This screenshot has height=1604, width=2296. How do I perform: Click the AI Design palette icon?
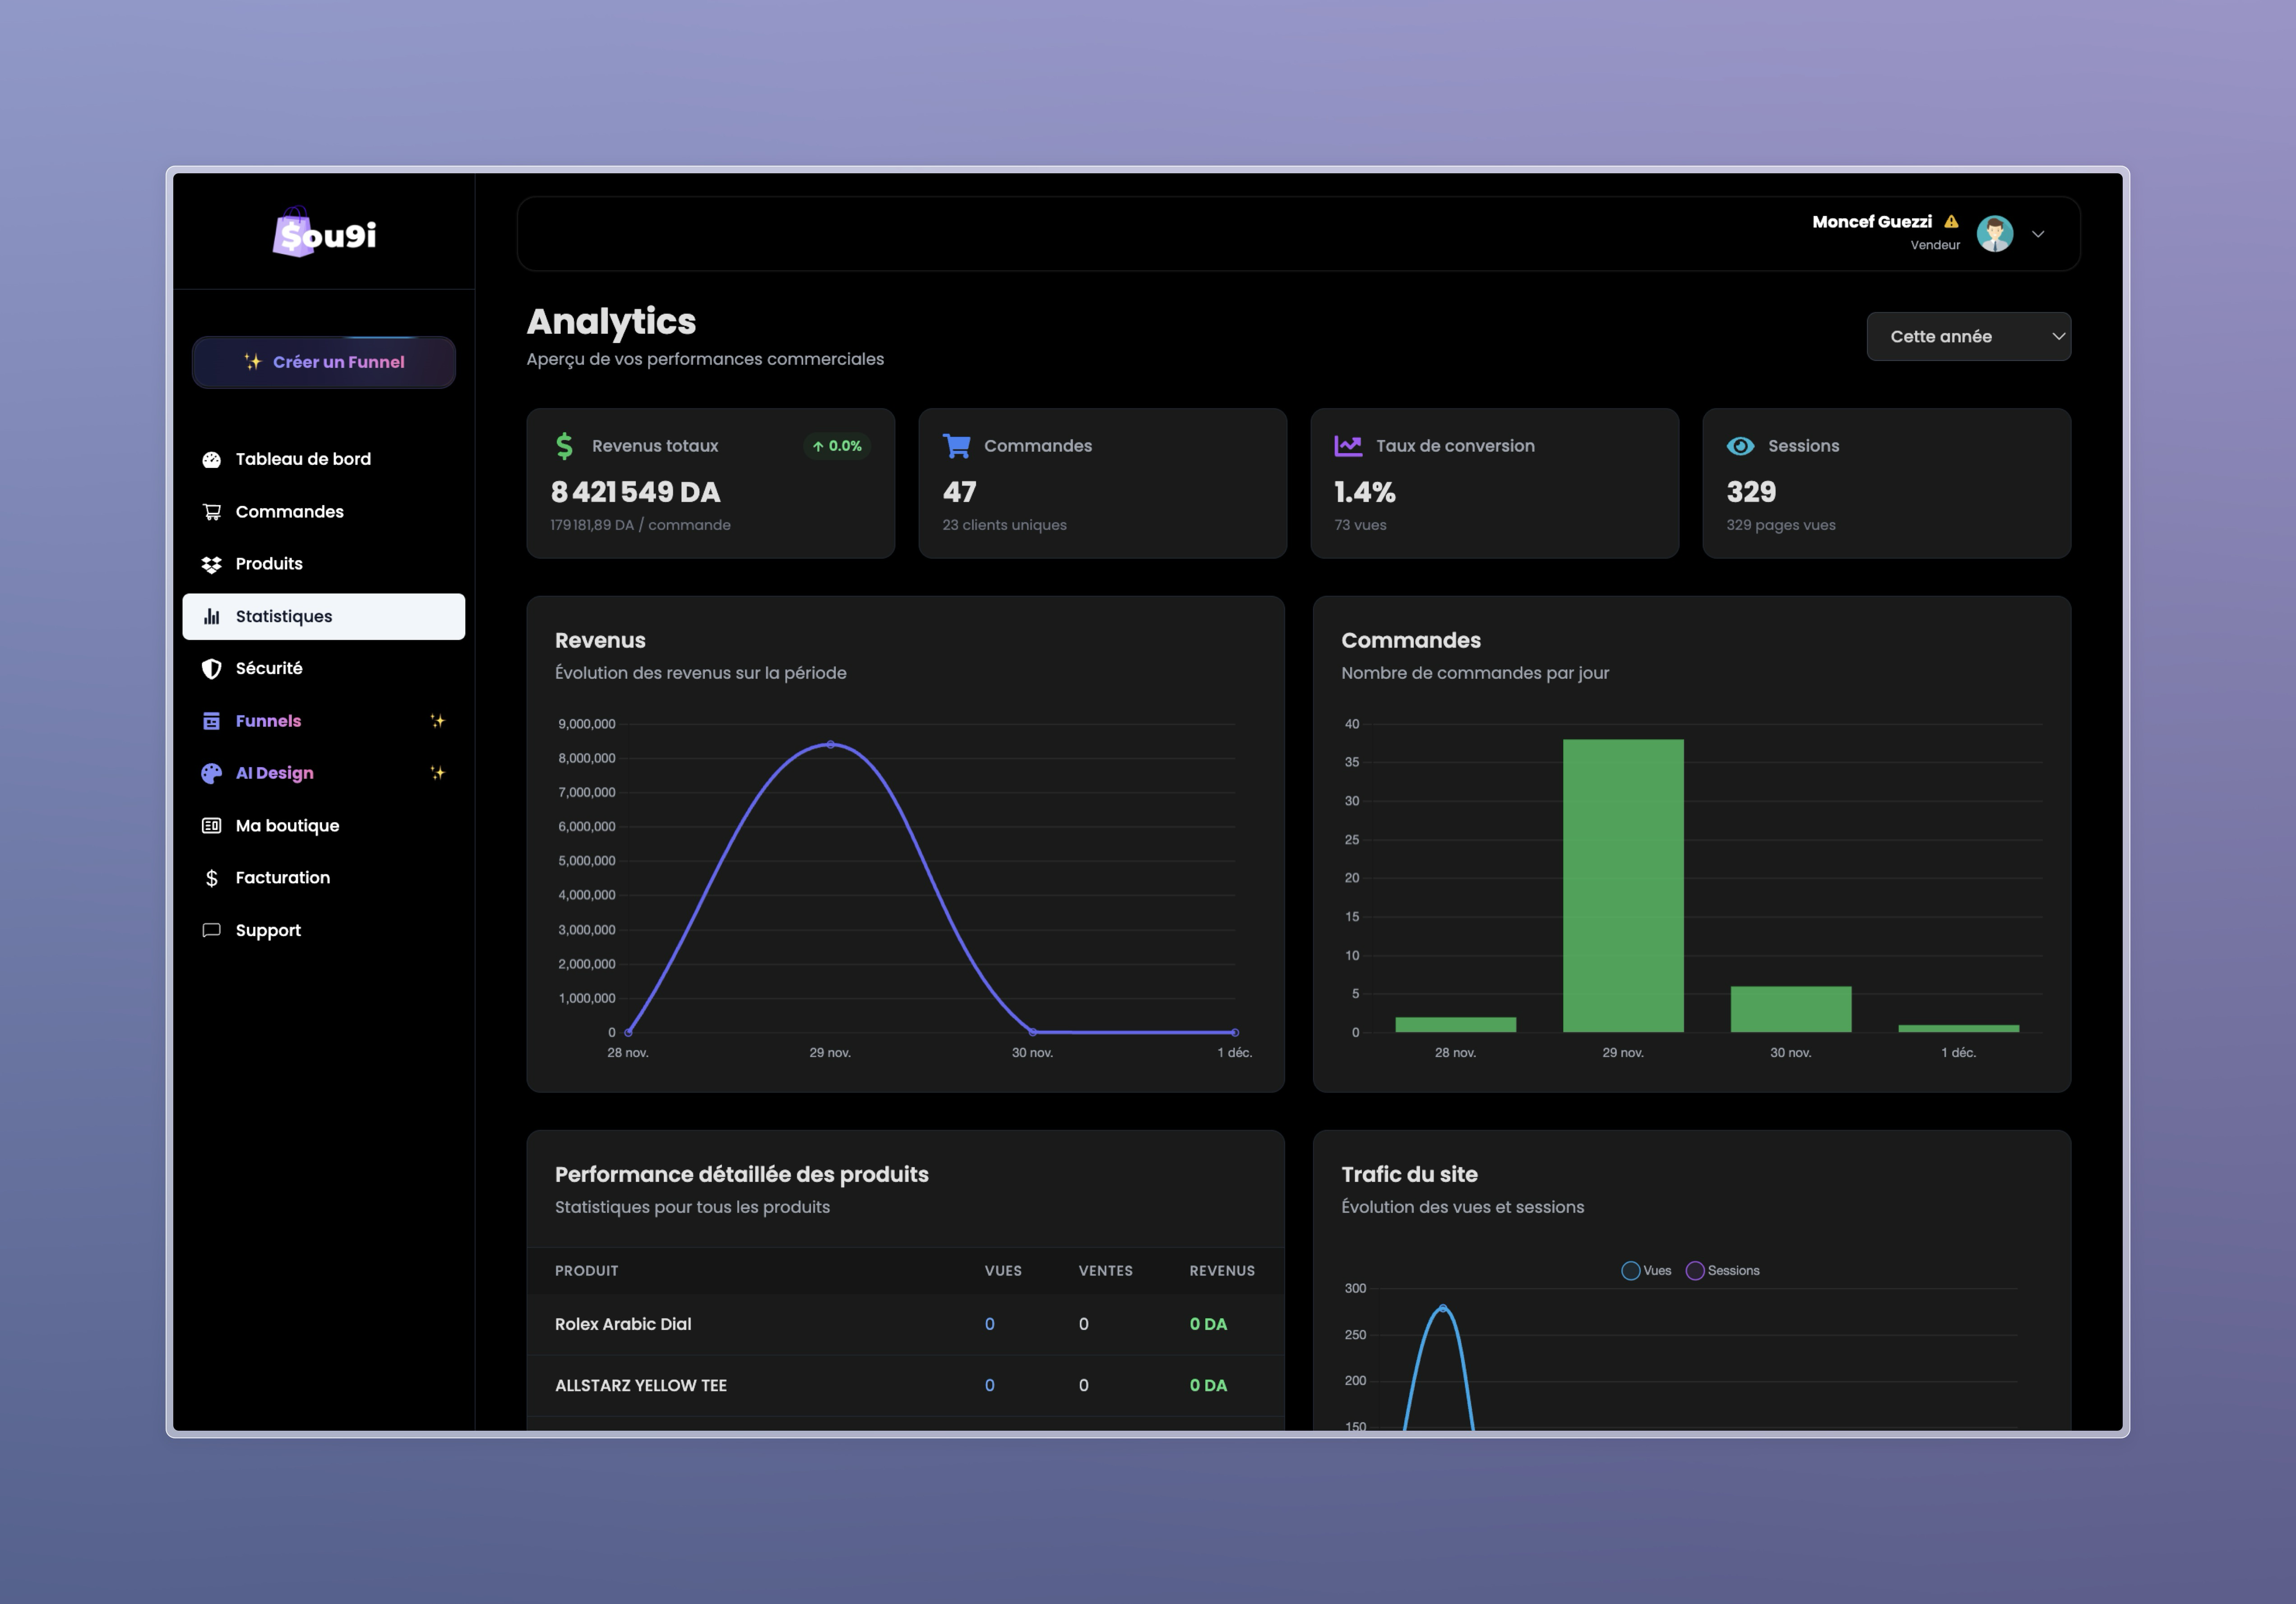coord(211,772)
